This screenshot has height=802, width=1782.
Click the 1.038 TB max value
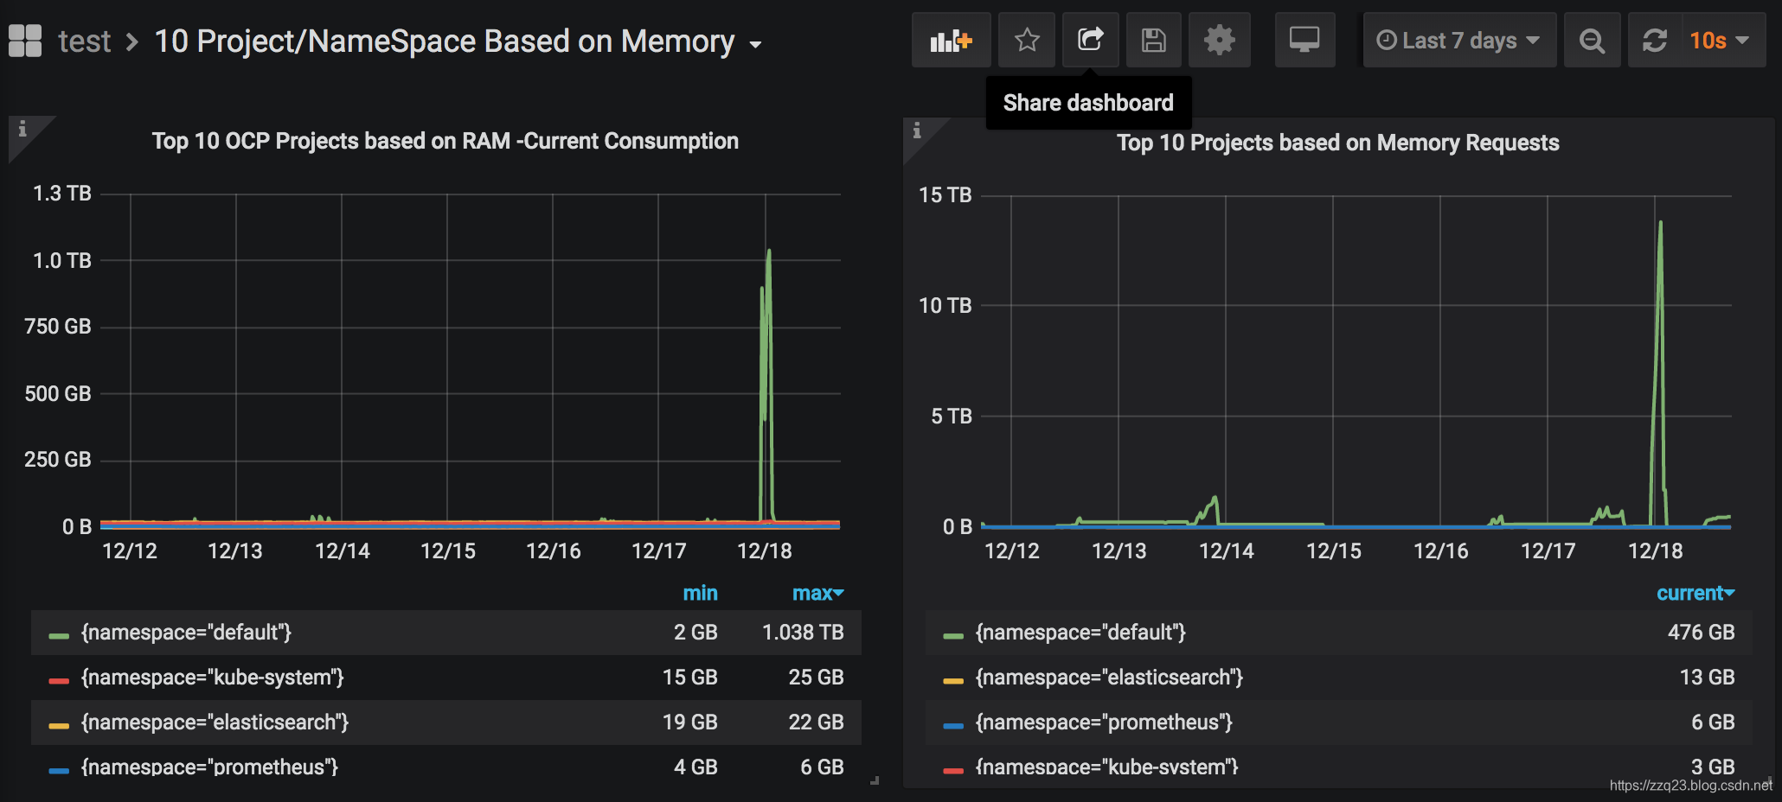803,633
